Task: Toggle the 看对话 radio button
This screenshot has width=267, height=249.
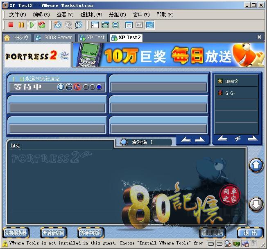Action: tap(124, 142)
